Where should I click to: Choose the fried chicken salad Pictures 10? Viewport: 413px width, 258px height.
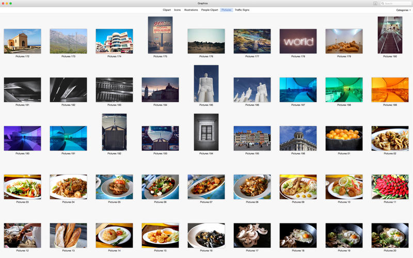[x=344, y=187]
